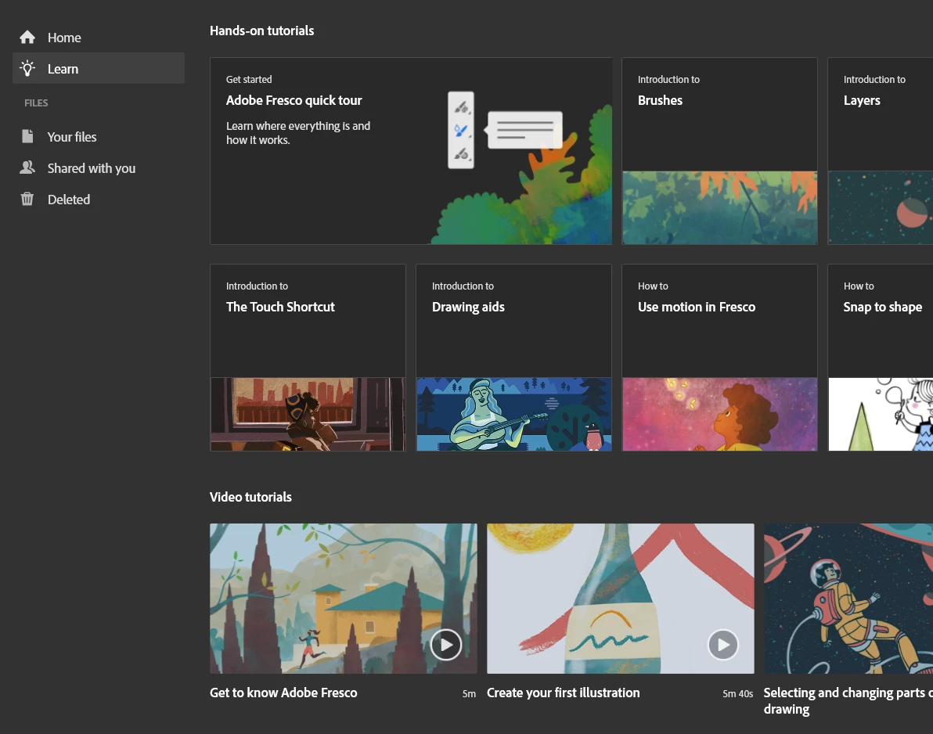The height and width of the screenshot is (734, 933).
Task: Open the Home menu item label
Action: coord(64,38)
